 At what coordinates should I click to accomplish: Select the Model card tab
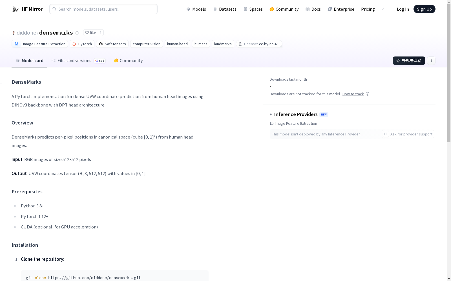point(30,61)
